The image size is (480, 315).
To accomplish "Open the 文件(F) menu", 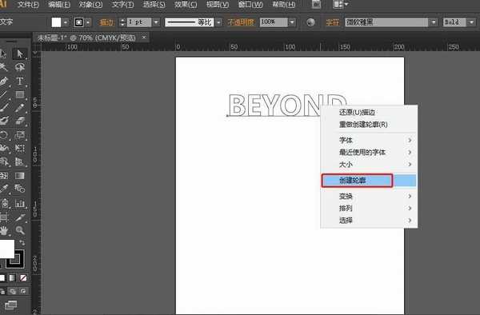I will click(28, 5).
